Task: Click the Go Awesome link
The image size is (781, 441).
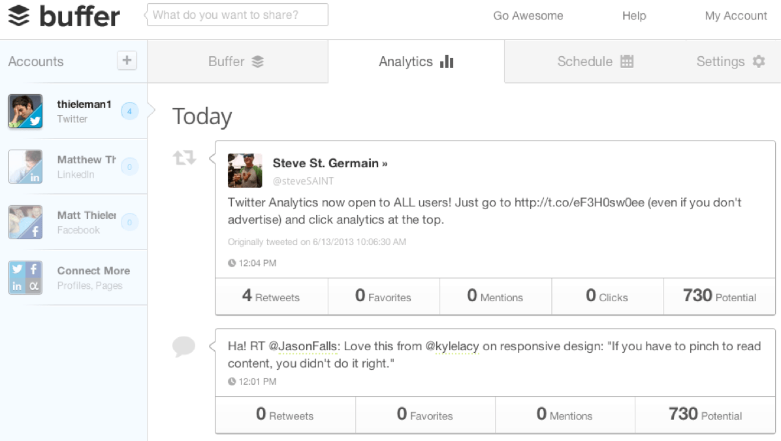Action: (x=528, y=16)
